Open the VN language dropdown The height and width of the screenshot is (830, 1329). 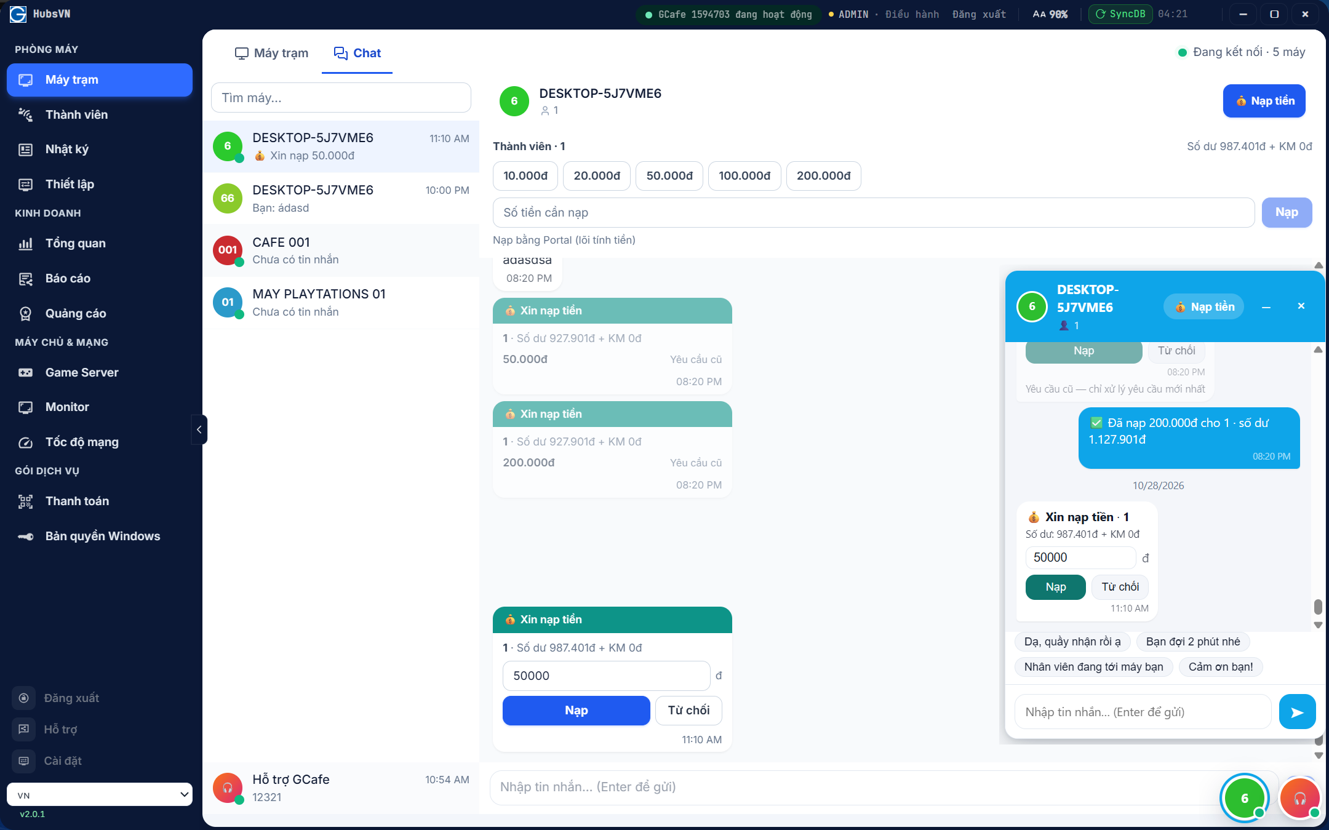99,794
